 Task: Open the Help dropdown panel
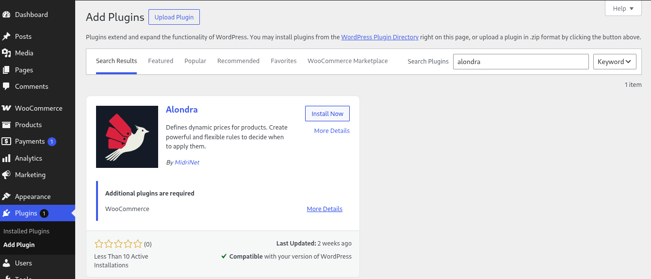623,8
